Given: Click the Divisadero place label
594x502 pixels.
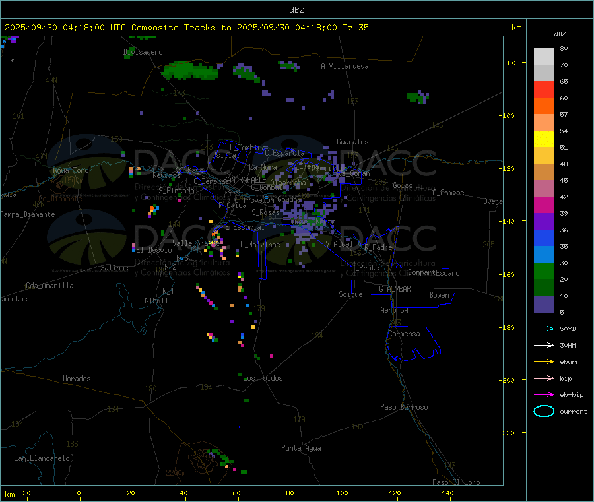Looking at the screenshot, I should click(x=143, y=52).
